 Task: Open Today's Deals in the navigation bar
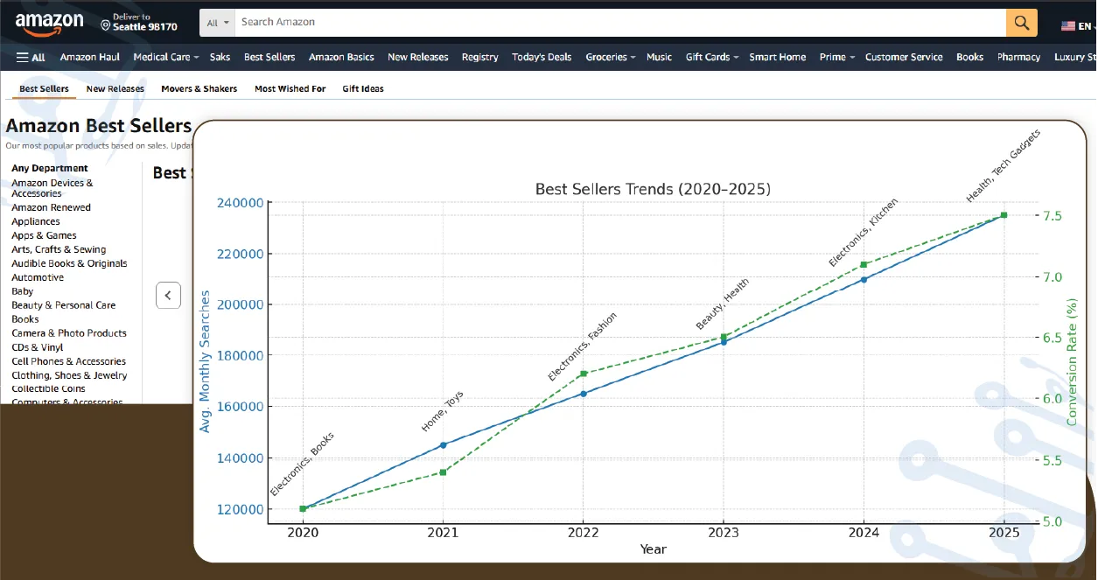542,57
